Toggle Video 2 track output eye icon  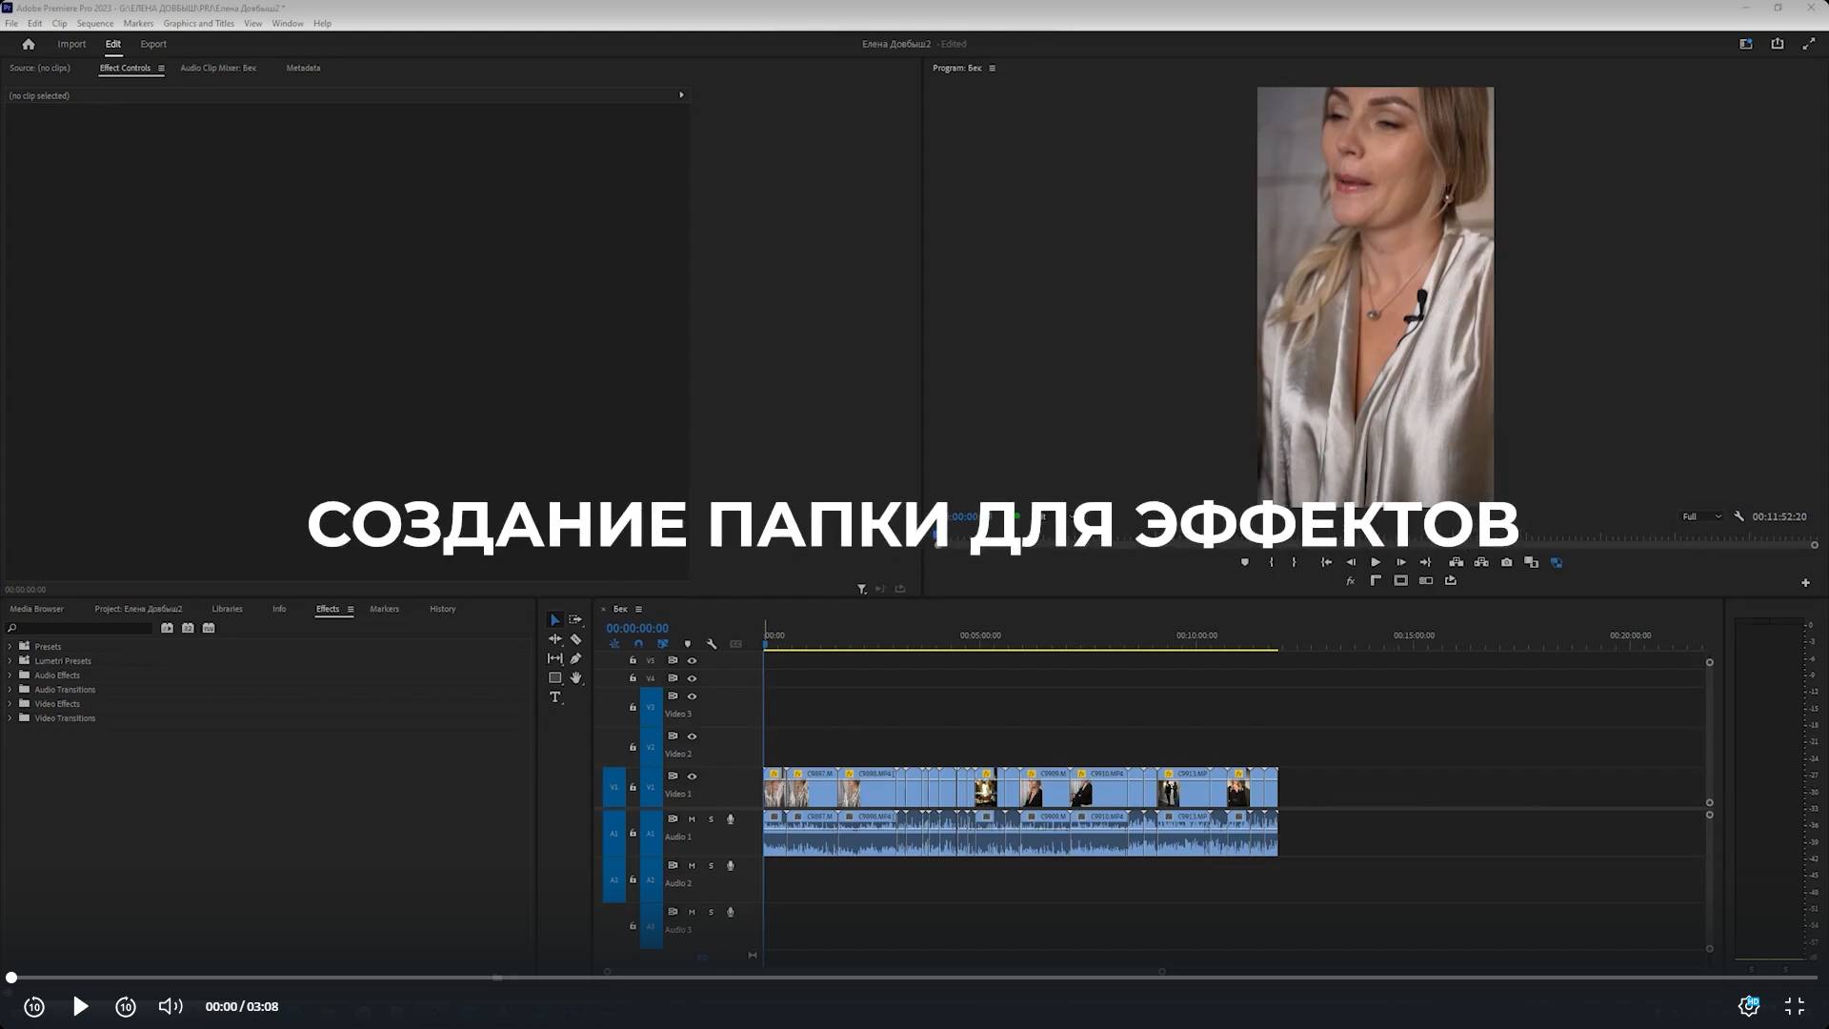[x=693, y=736]
